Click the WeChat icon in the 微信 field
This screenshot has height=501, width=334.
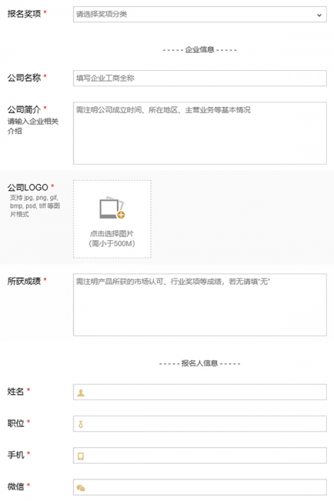click(81, 488)
